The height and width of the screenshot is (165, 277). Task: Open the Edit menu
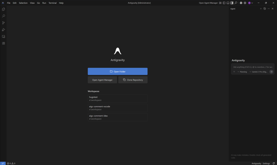pos(15,3)
